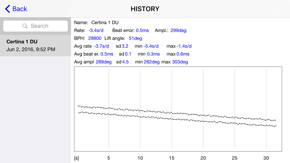The width and height of the screenshot is (290, 163).
Task: Click the max amplitude value 303deg
Action: click(180, 62)
